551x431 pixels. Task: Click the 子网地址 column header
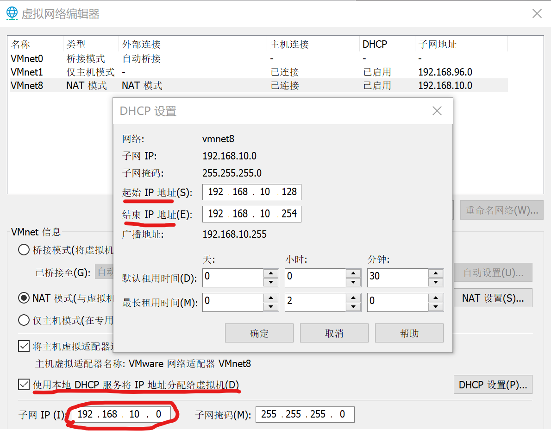461,44
